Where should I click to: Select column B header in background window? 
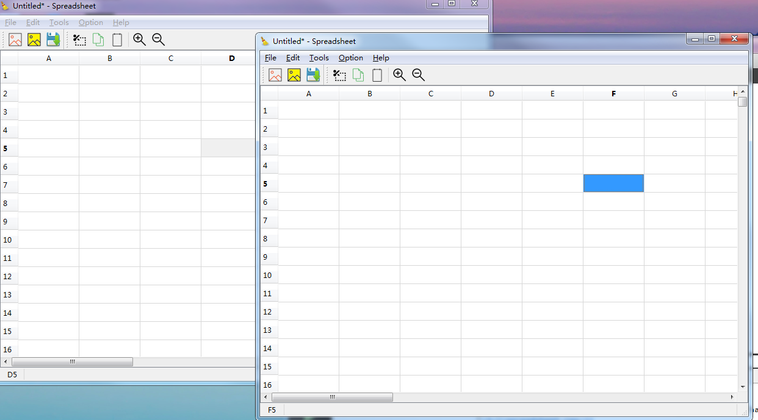[110, 58]
